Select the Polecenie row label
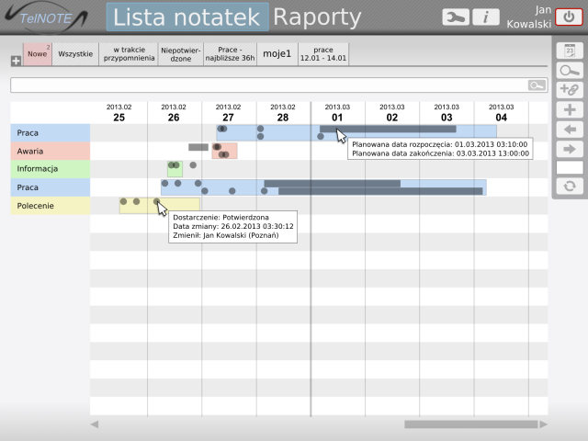This screenshot has width=588, height=441. (51, 206)
